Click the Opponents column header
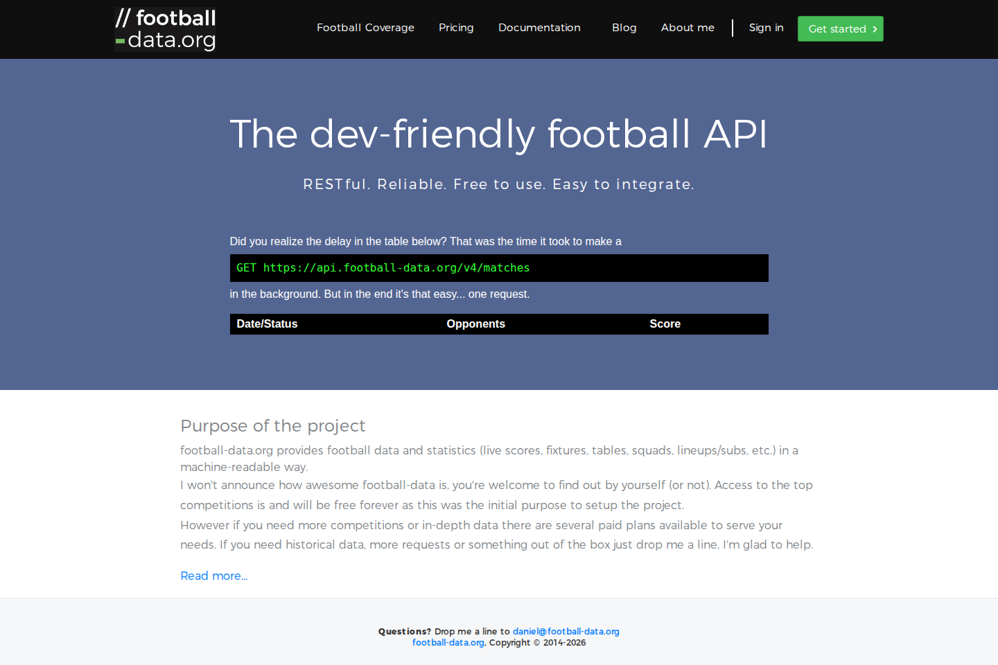Screen dimensions: 998x665 coord(475,324)
